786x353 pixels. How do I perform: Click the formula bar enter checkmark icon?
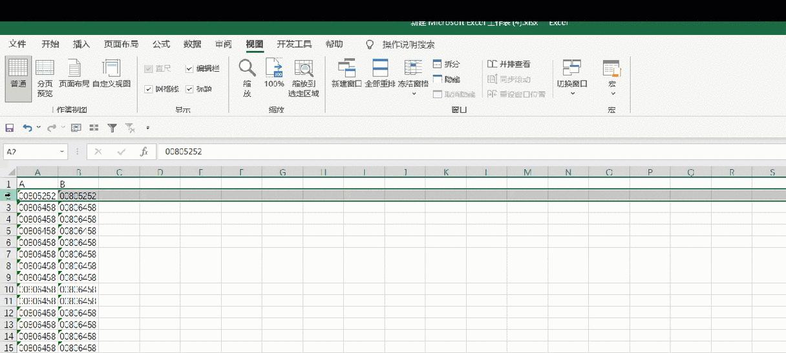121,152
